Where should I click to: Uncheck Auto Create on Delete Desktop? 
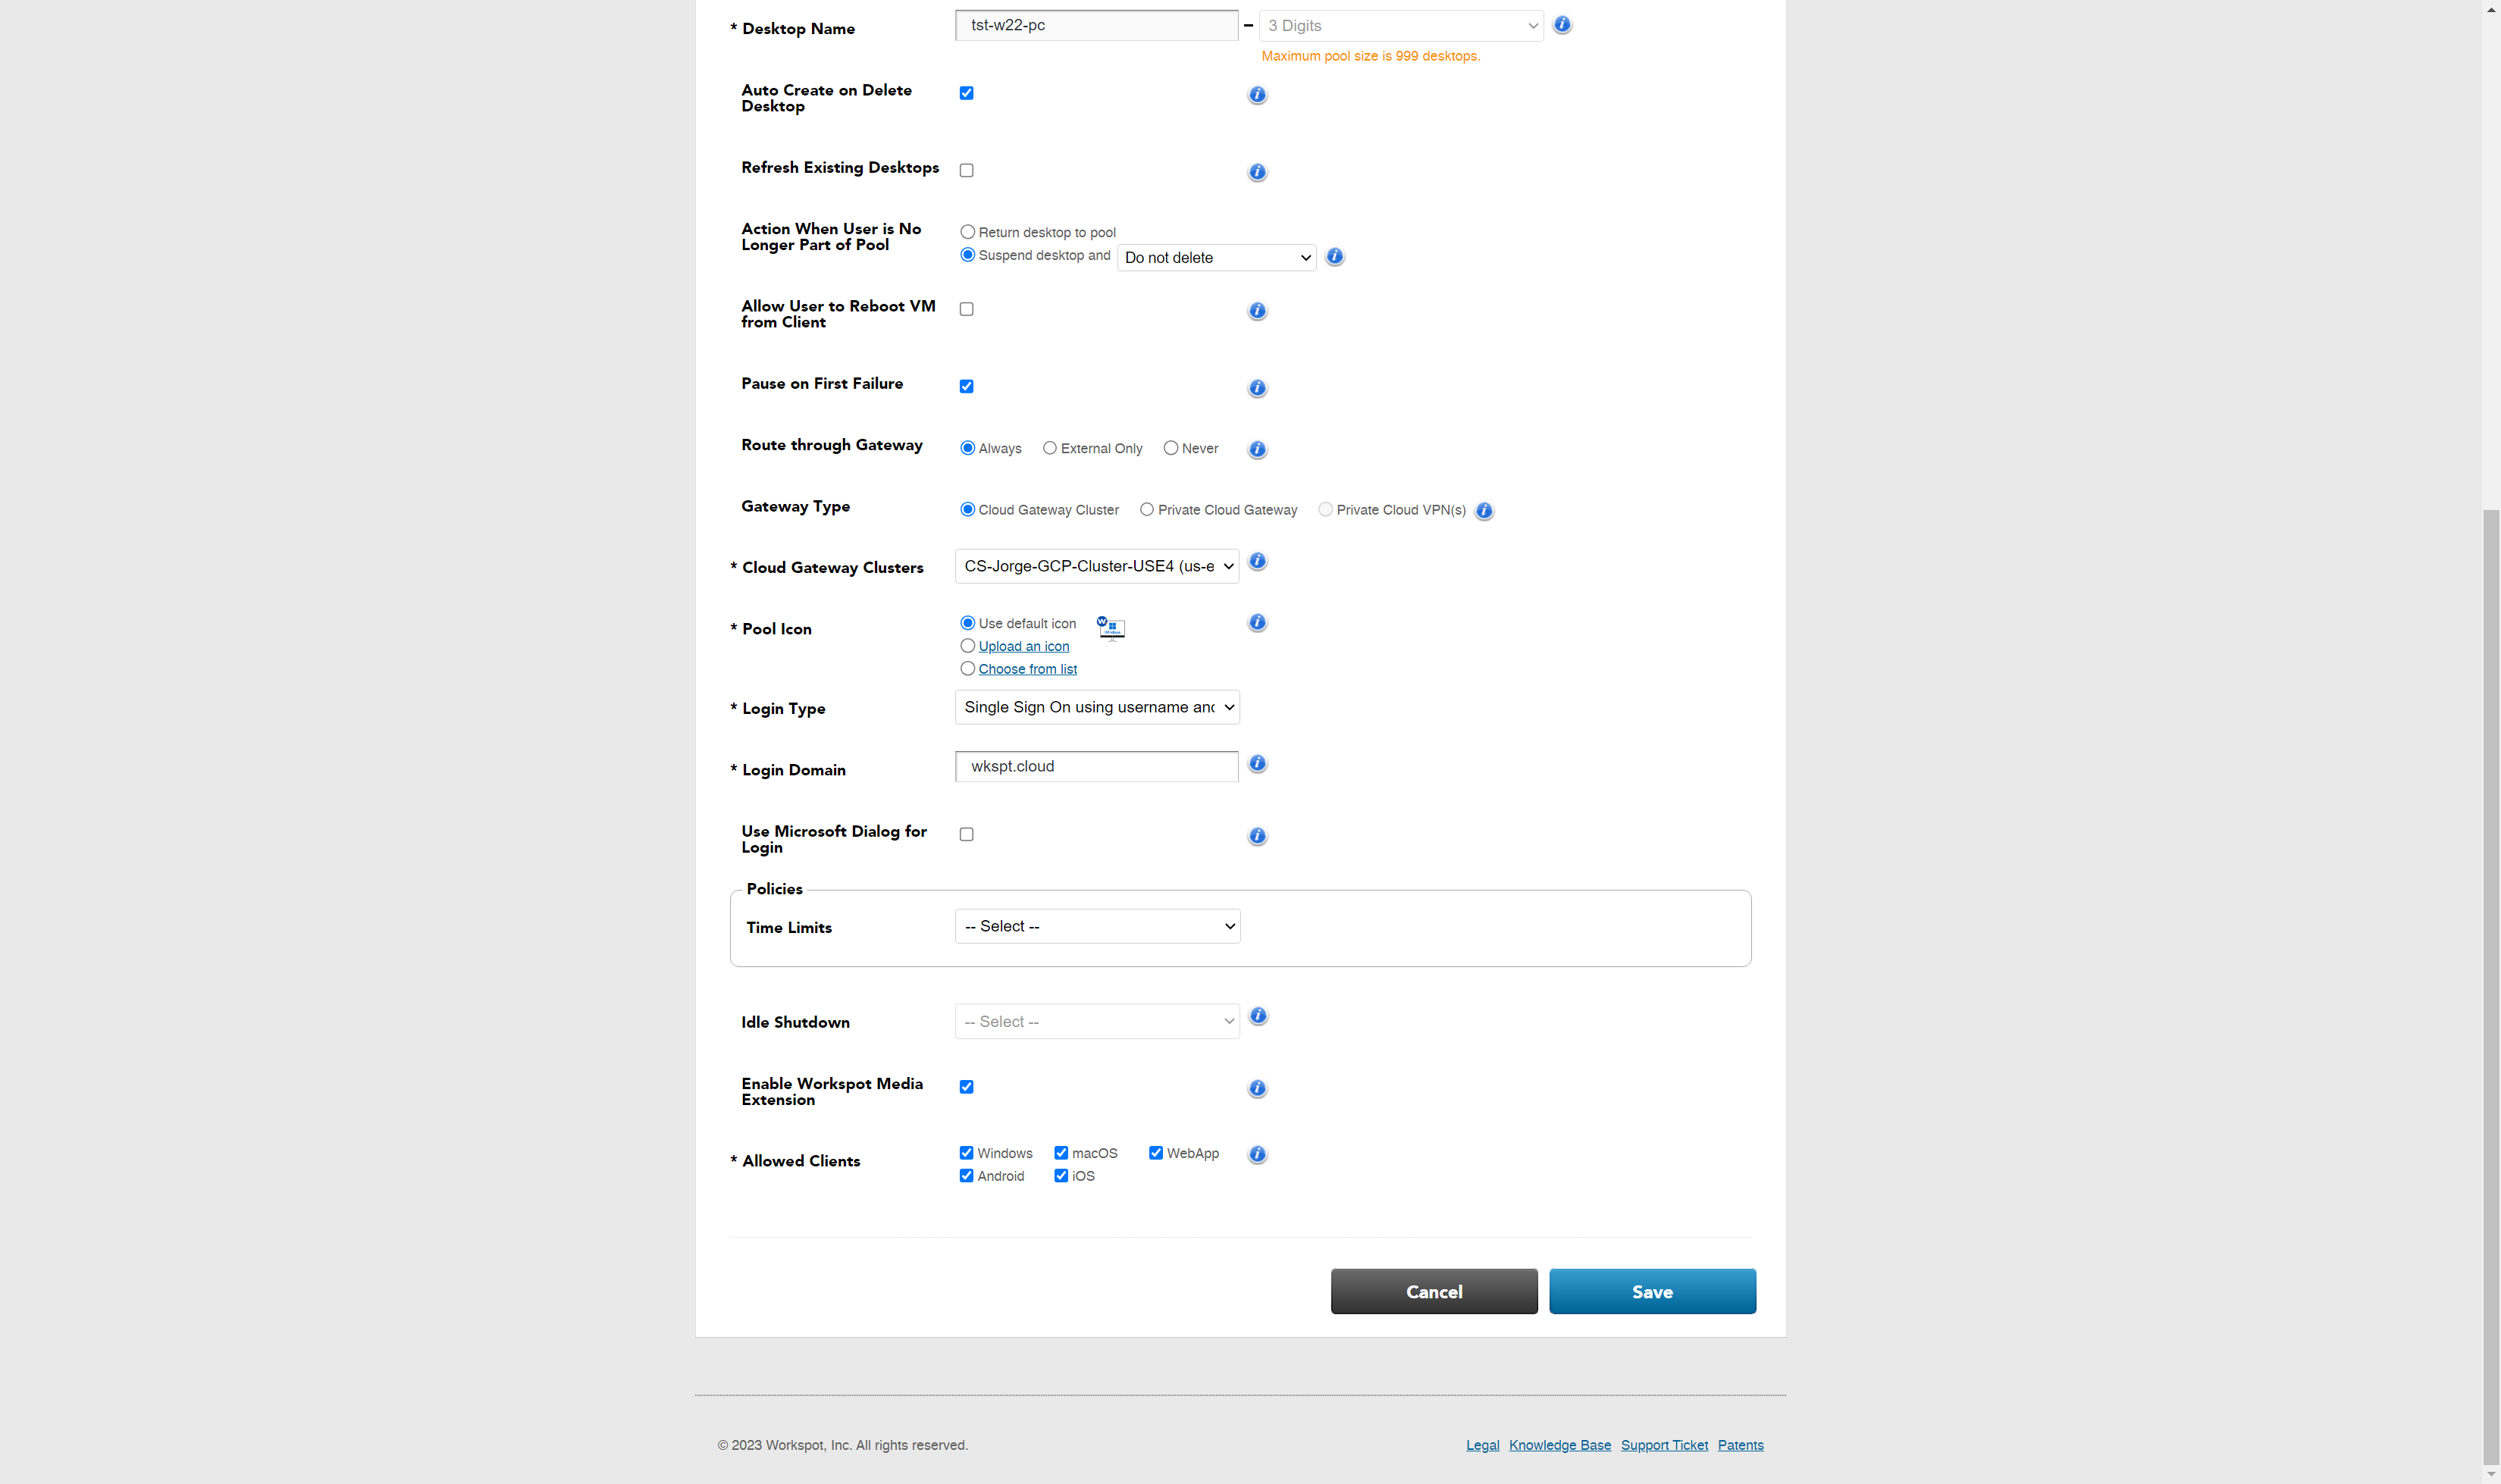966,93
